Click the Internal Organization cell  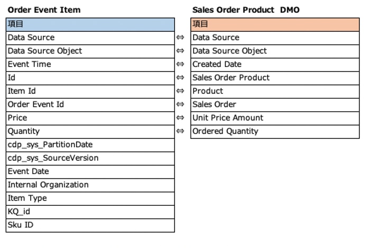pyautogui.click(x=90, y=185)
